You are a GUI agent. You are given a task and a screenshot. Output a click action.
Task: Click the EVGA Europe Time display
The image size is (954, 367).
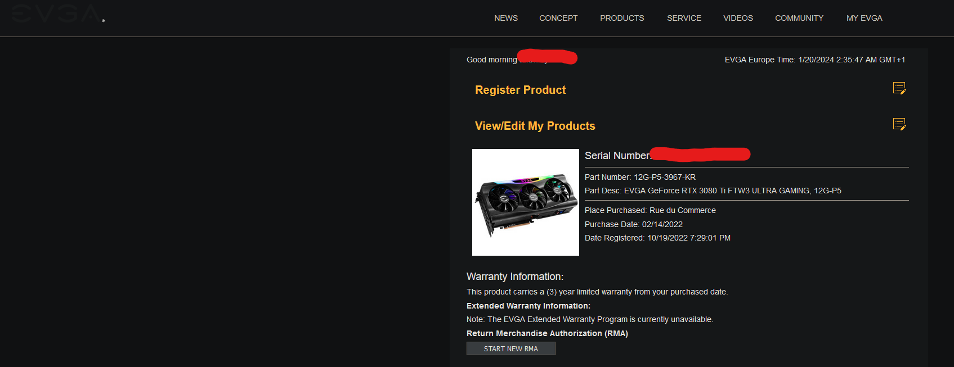[x=815, y=60]
